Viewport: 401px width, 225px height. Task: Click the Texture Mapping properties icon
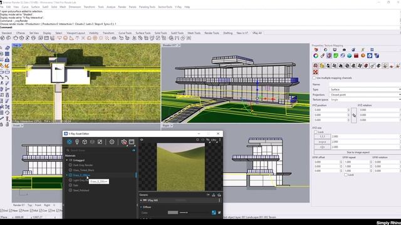pyautogui.click(x=329, y=56)
